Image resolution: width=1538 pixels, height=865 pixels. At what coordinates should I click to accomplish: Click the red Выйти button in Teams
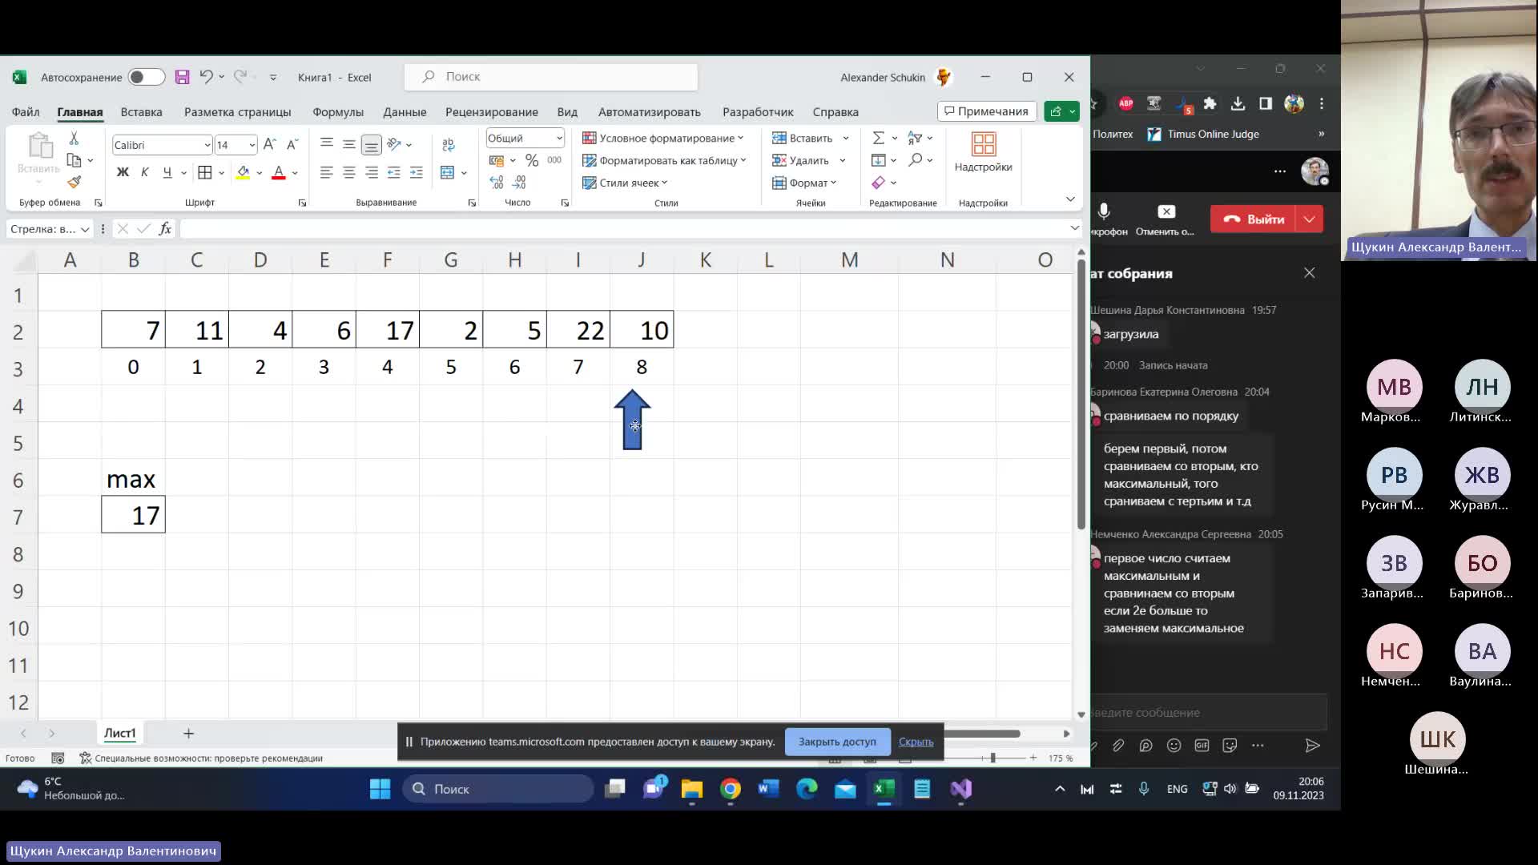[x=1254, y=219]
